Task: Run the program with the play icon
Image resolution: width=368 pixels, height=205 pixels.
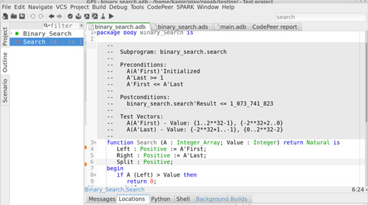Action: pyautogui.click(x=111, y=16)
